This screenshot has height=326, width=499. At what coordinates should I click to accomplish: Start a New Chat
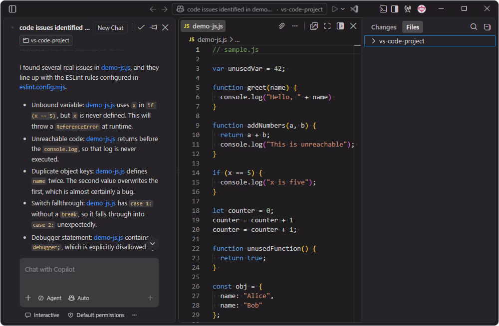tap(110, 28)
